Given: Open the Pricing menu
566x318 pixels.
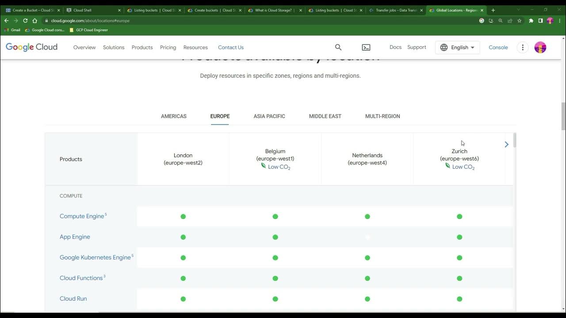Looking at the screenshot, I should (168, 47).
